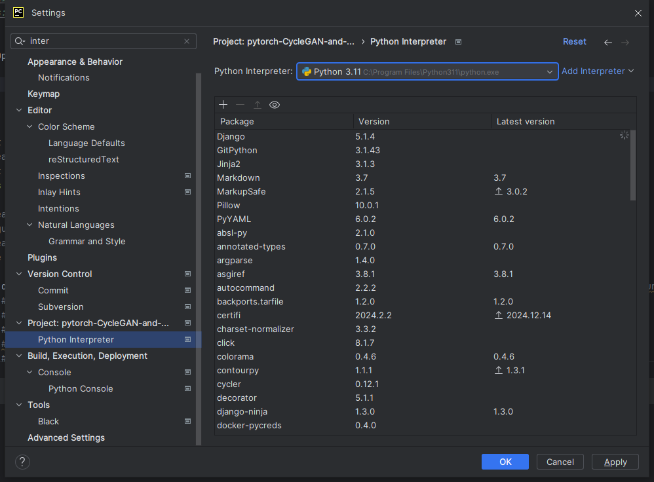The image size is (654, 482).
Task: Select Appearance & Behavior settings
Action: [75, 62]
